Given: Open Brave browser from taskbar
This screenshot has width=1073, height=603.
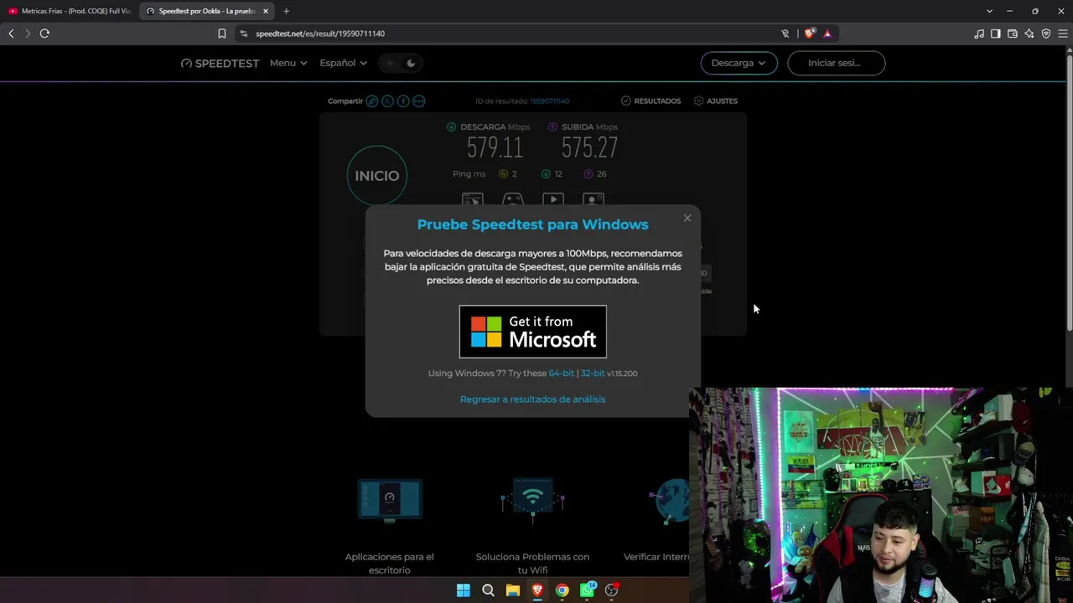Looking at the screenshot, I should pyautogui.click(x=537, y=590).
